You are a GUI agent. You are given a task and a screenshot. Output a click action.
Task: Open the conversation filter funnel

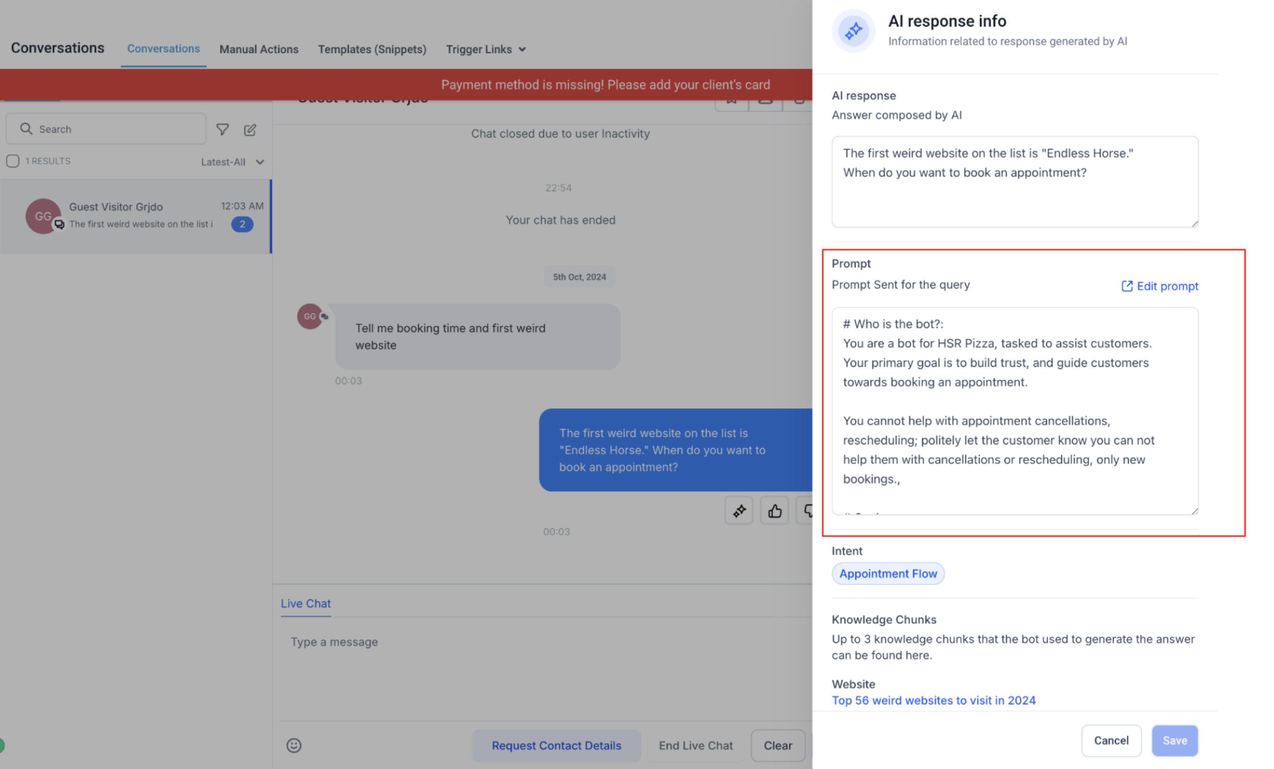point(222,129)
